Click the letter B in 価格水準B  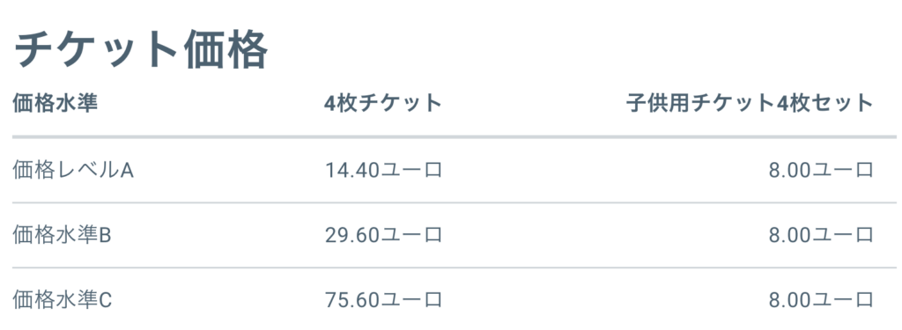(105, 236)
